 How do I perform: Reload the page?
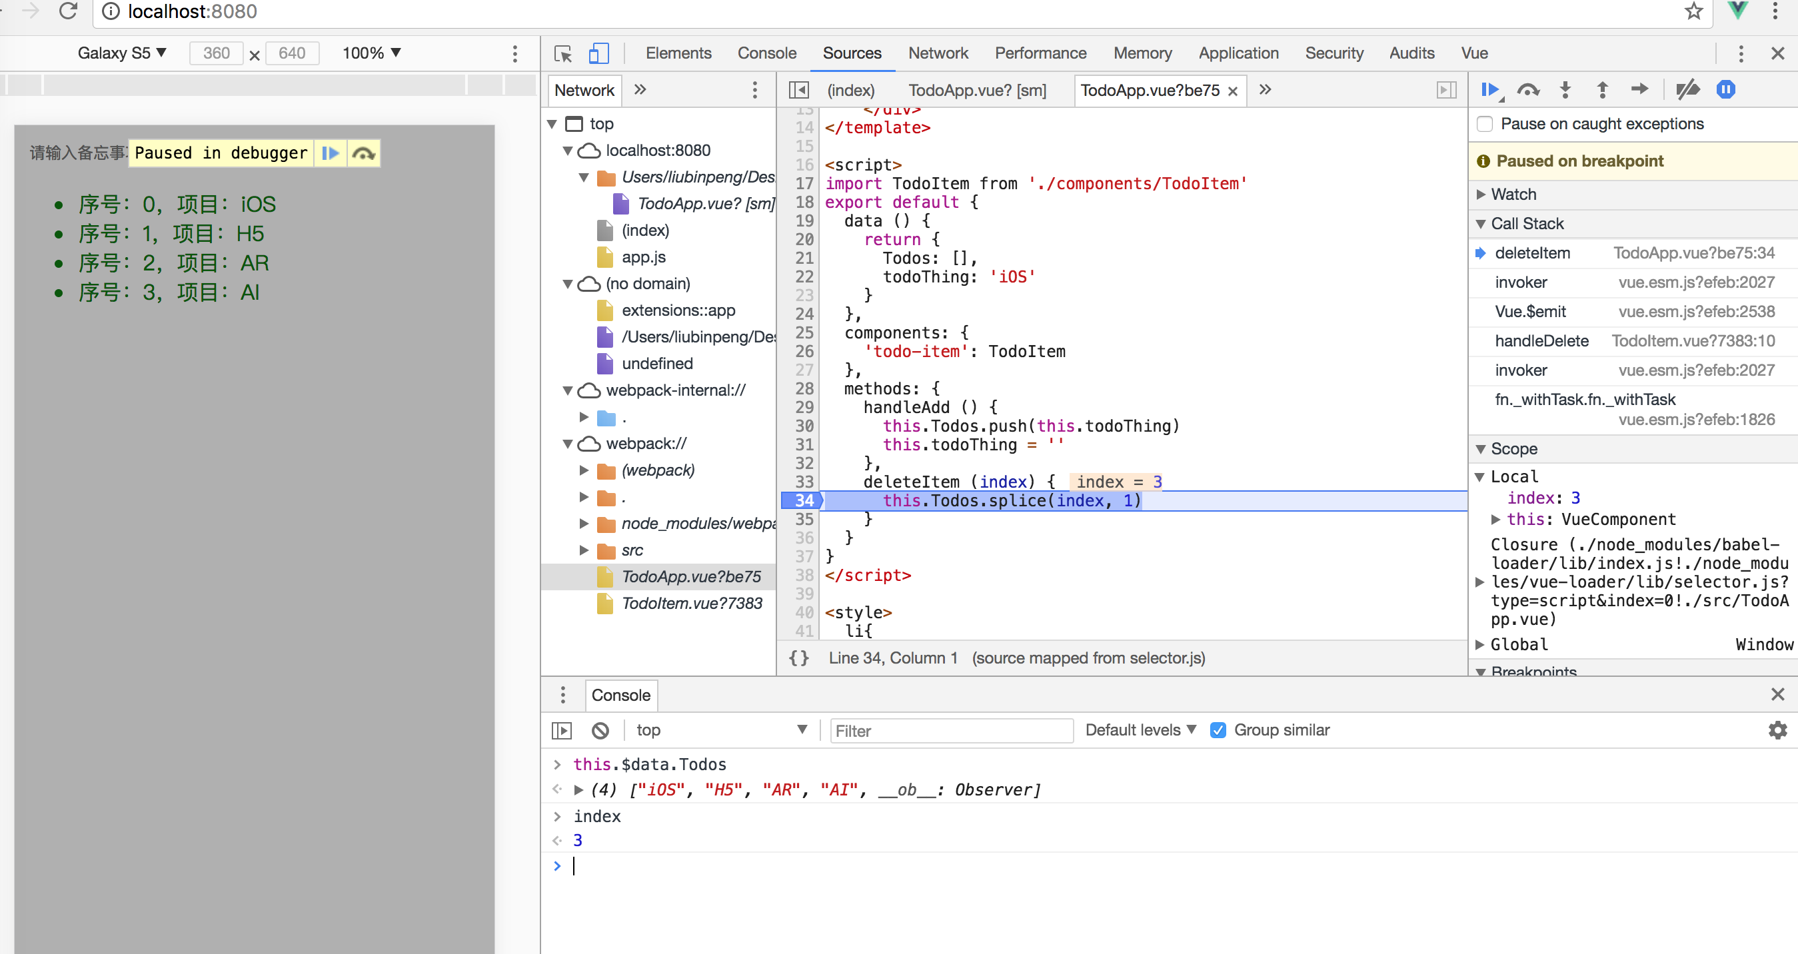[68, 11]
